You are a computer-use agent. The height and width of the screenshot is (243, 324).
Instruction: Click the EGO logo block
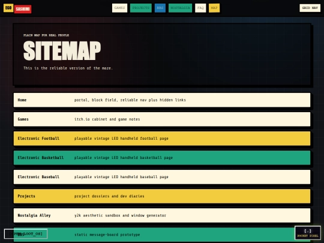tap(8, 8)
